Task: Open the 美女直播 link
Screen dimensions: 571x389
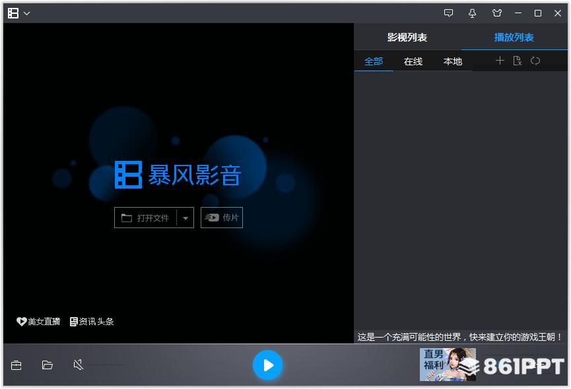Action: pyautogui.click(x=38, y=321)
